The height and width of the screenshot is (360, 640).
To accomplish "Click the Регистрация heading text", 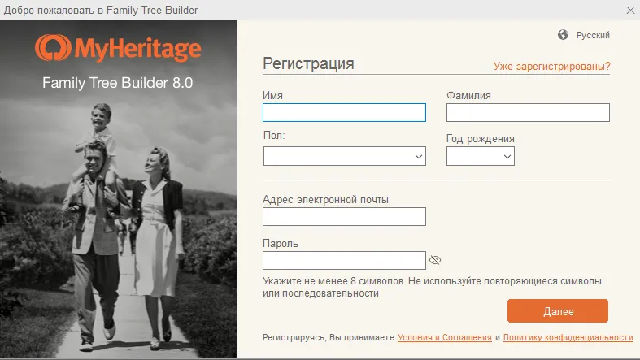I will tap(308, 63).
